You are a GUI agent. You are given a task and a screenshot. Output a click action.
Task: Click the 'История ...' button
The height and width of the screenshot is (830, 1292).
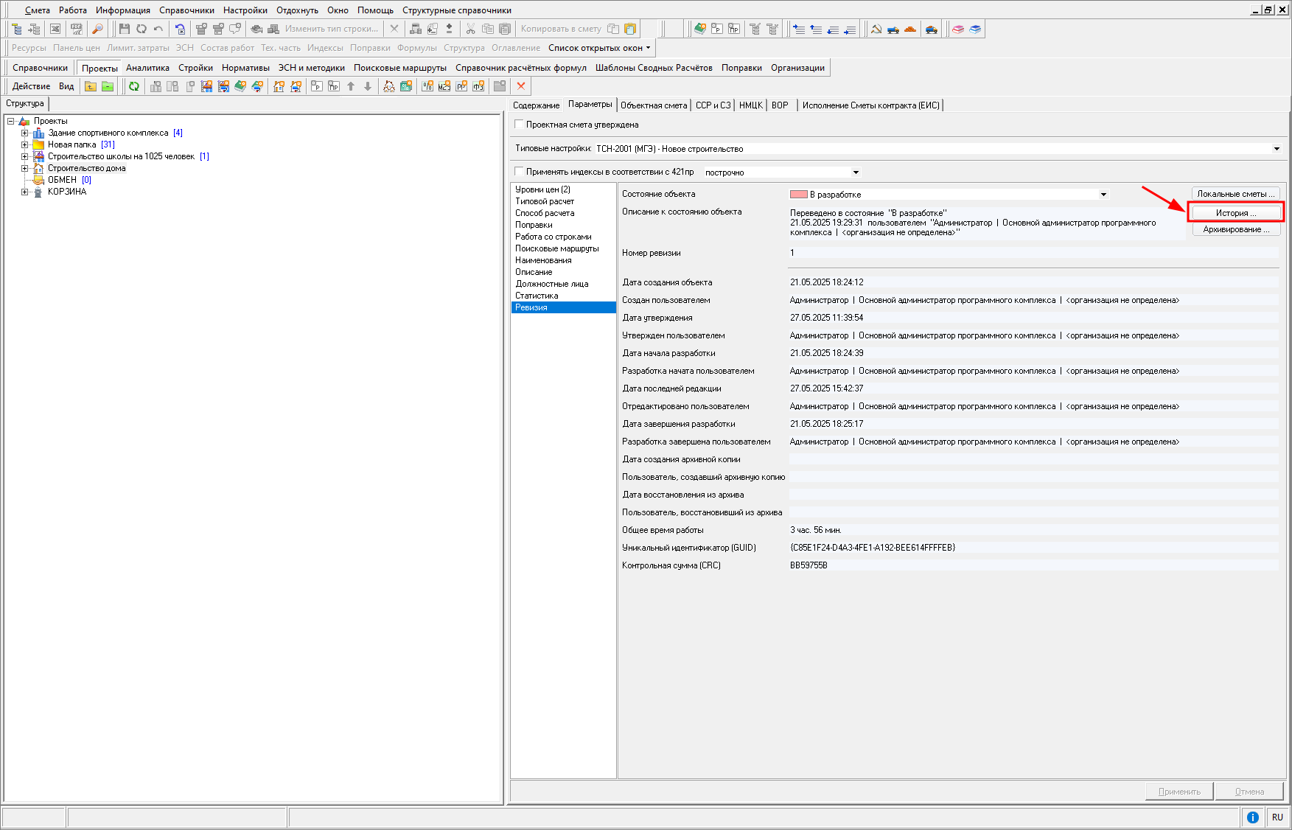1235,213
